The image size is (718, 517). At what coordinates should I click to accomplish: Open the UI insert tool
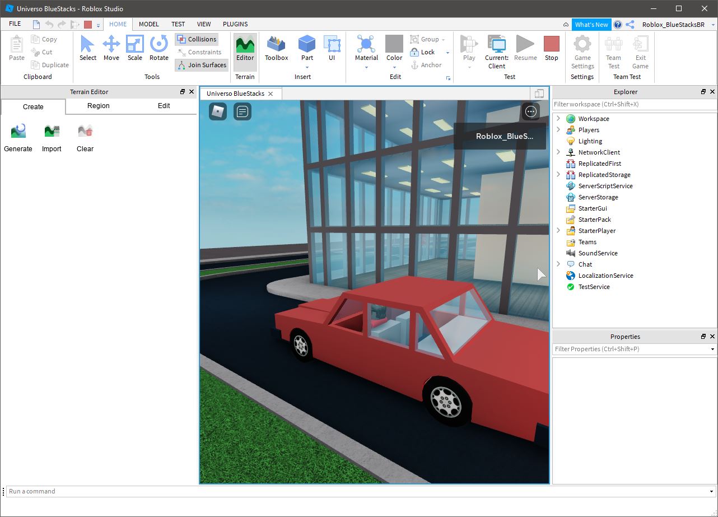pyautogui.click(x=332, y=48)
